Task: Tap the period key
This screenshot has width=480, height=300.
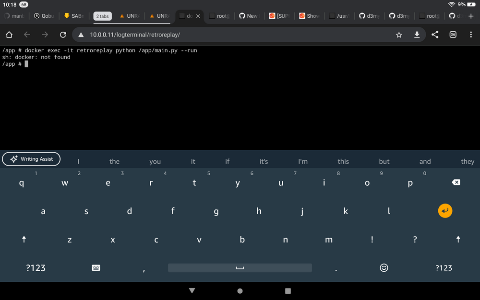Action: 336,270
